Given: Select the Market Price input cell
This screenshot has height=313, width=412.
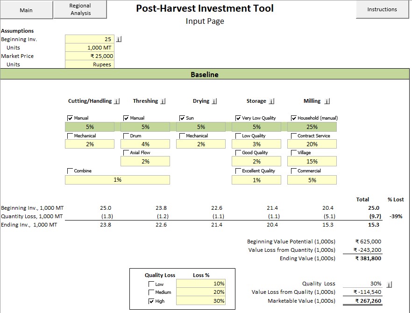Looking at the screenshot, I should [90, 56].
